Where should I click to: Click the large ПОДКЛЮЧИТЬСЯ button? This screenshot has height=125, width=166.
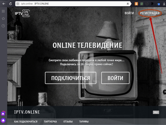pos(71,78)
